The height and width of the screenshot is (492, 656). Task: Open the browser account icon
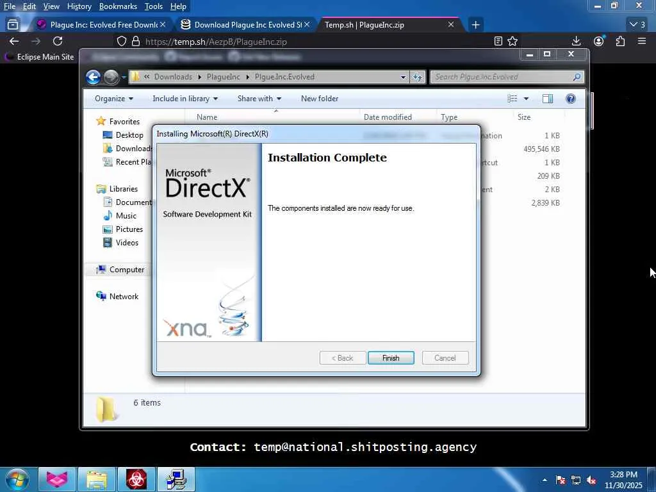[x=599, y=41]
